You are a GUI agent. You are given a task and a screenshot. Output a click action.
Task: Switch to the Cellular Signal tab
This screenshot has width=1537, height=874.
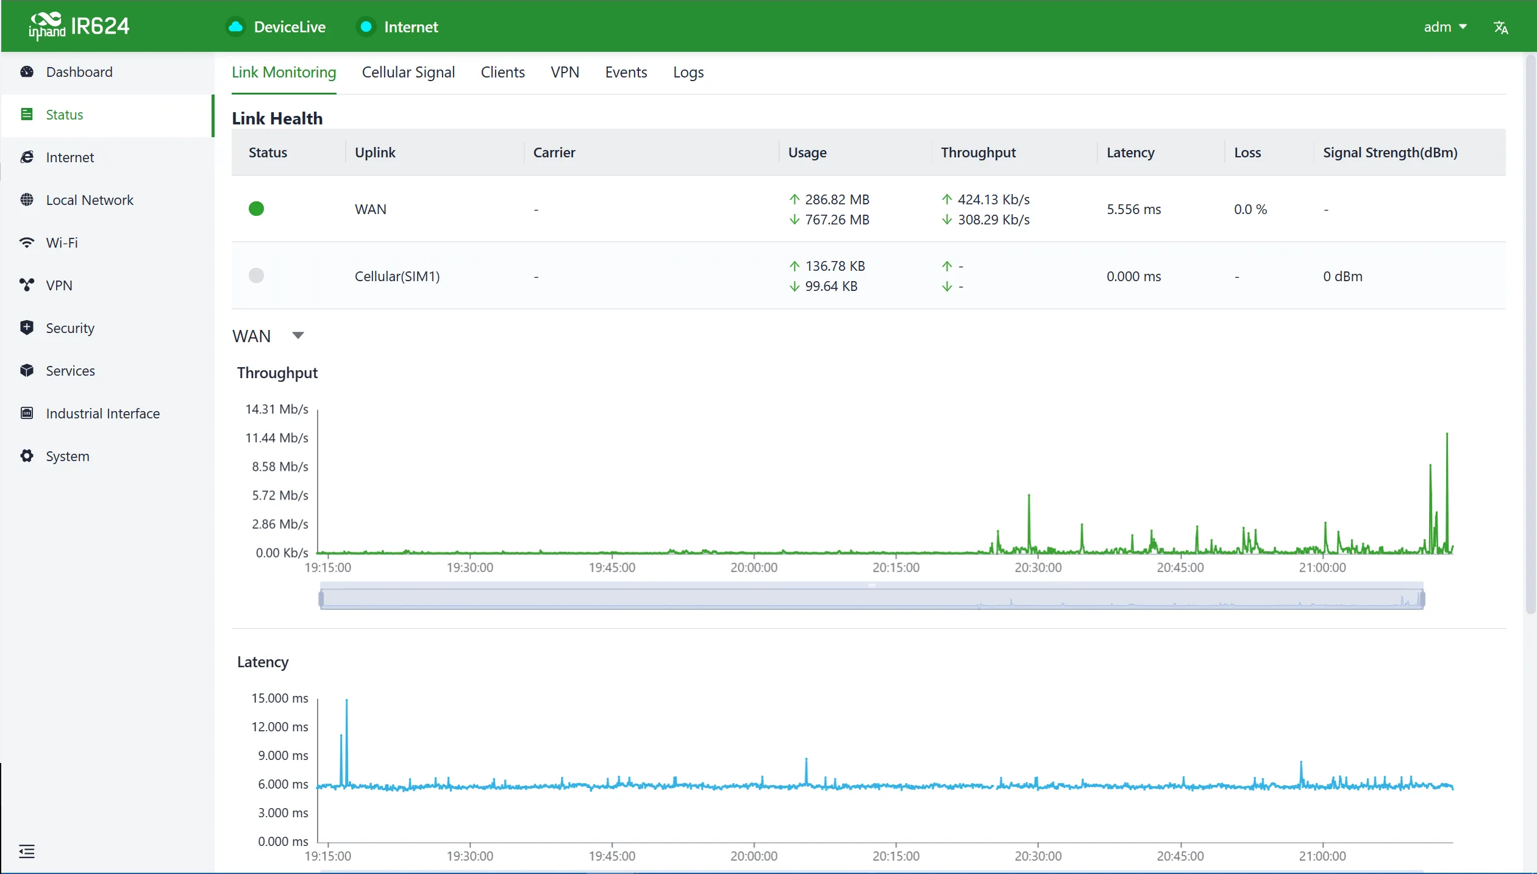[408, 72]
